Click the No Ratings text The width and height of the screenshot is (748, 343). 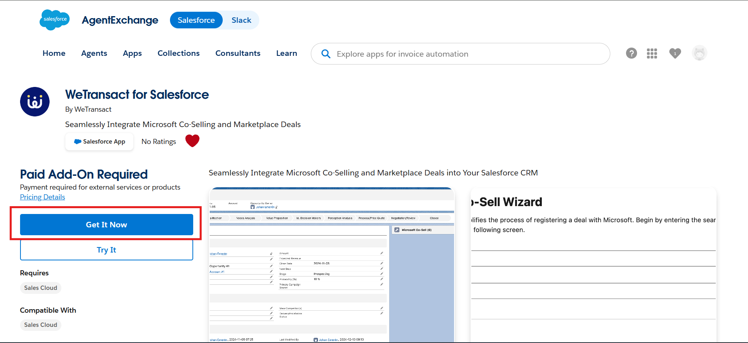pyautogui.click(x=159, y=142)
